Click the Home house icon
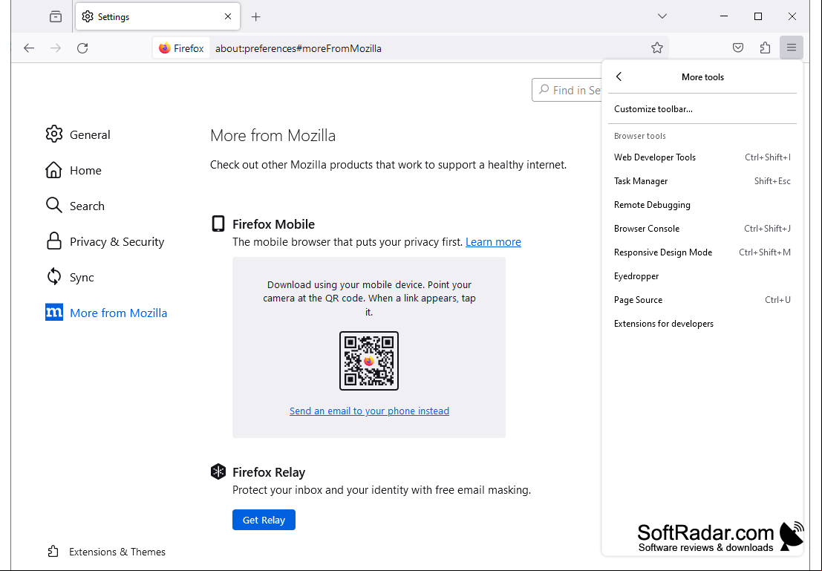This screenshot has width=822, height=571. (x=53, y=170)
